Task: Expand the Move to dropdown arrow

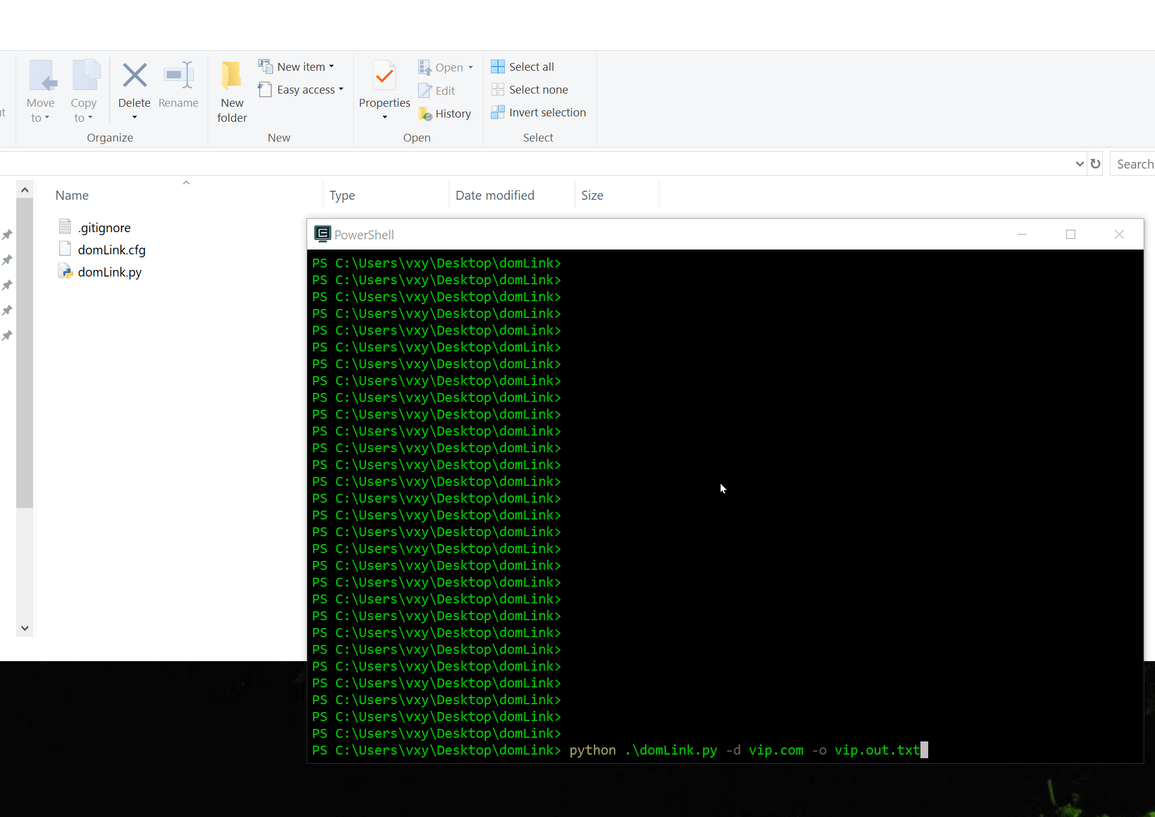Action: 48,117
